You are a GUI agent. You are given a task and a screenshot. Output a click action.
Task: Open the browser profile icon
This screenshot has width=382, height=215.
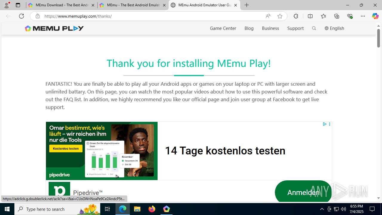(x=7, y=5)
